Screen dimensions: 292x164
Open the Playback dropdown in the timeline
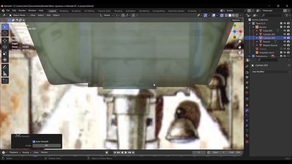pos(15,153)
